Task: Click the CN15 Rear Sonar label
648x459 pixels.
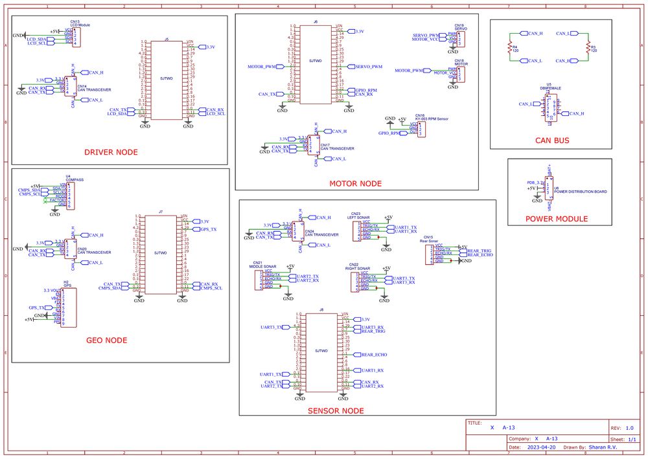Action: [x=429, y=239]
